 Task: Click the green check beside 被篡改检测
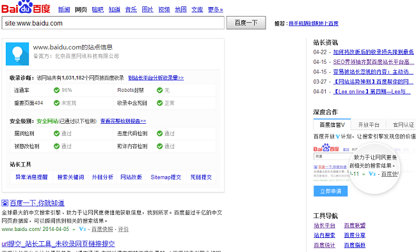(x=56, y=146)
